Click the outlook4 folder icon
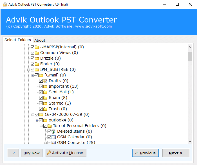197x165 pixels. click(45, 120)
